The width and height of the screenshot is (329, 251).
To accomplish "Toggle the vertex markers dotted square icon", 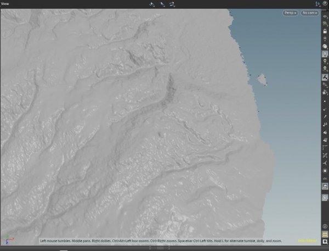I will tap(325, 155).
